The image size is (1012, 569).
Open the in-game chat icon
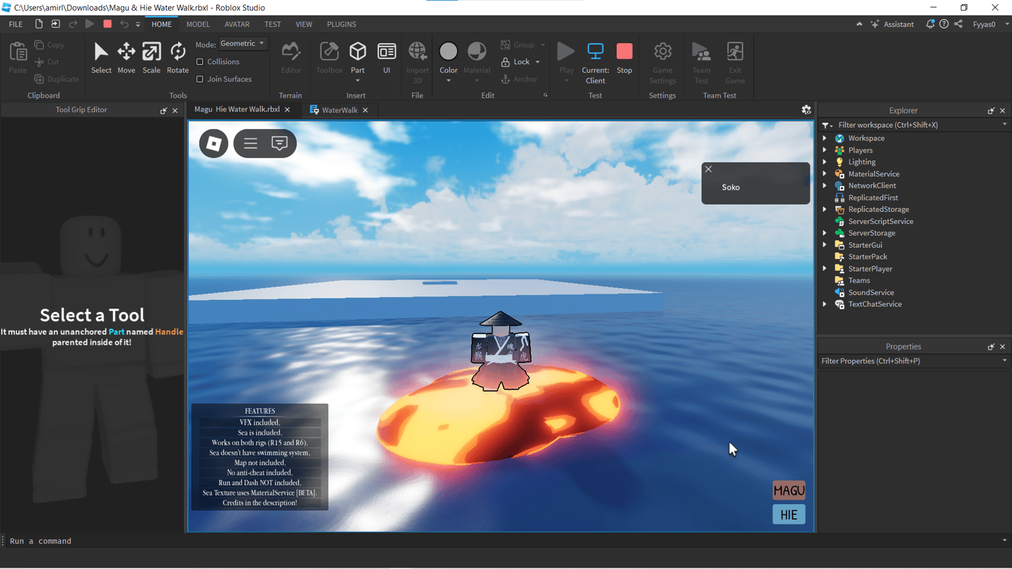click(x=279, y=143)
